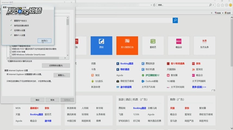Click settings list scroll-up arrow
This screenshot has width=233, height=130.
coord(68,18)
